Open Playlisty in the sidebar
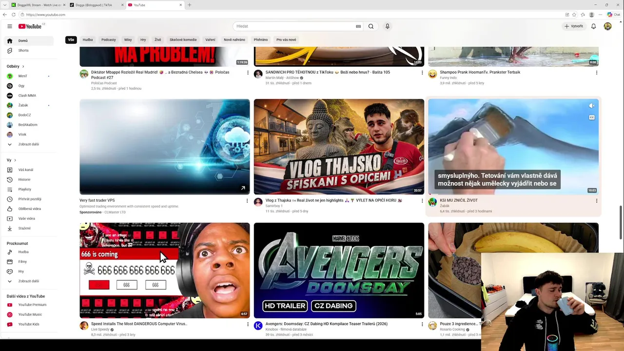The image size is (624, 351). coord(29,189)
